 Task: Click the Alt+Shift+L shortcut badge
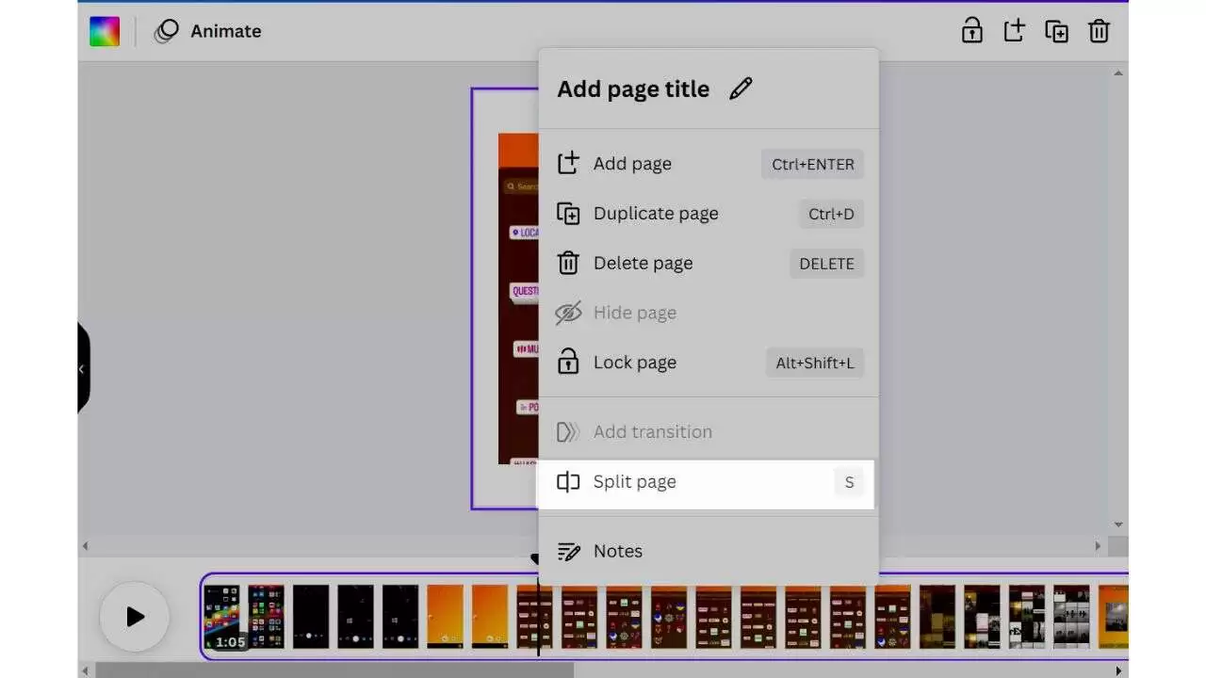tap(815, 363)
